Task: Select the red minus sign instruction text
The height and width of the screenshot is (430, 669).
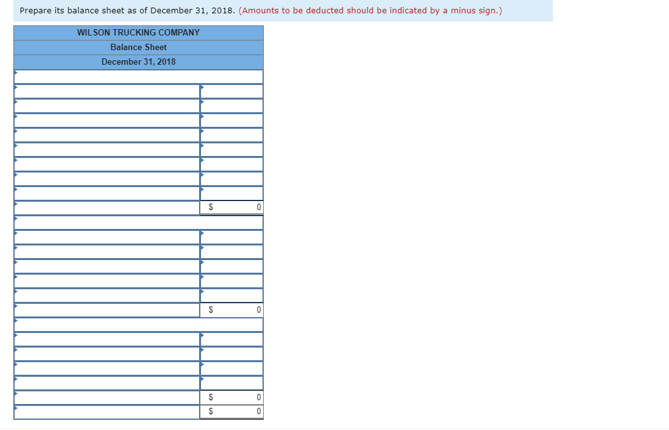Action: pos(370,10)
